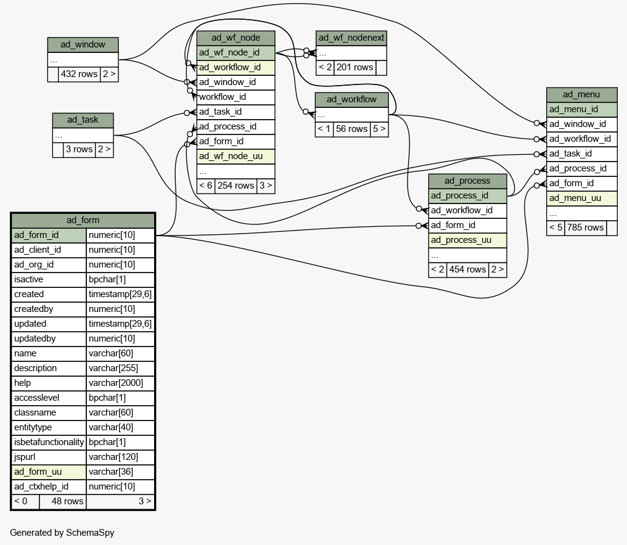Screen dimensions: 627x545
Task: Click the 254 rows count in ad_wf_node
Action: (236, 186)
